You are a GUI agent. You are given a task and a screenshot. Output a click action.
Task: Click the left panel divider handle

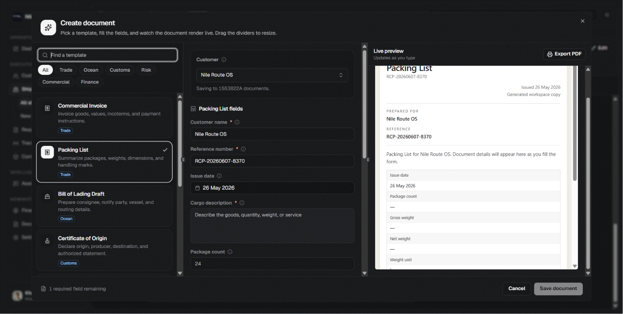coord(183,160)
